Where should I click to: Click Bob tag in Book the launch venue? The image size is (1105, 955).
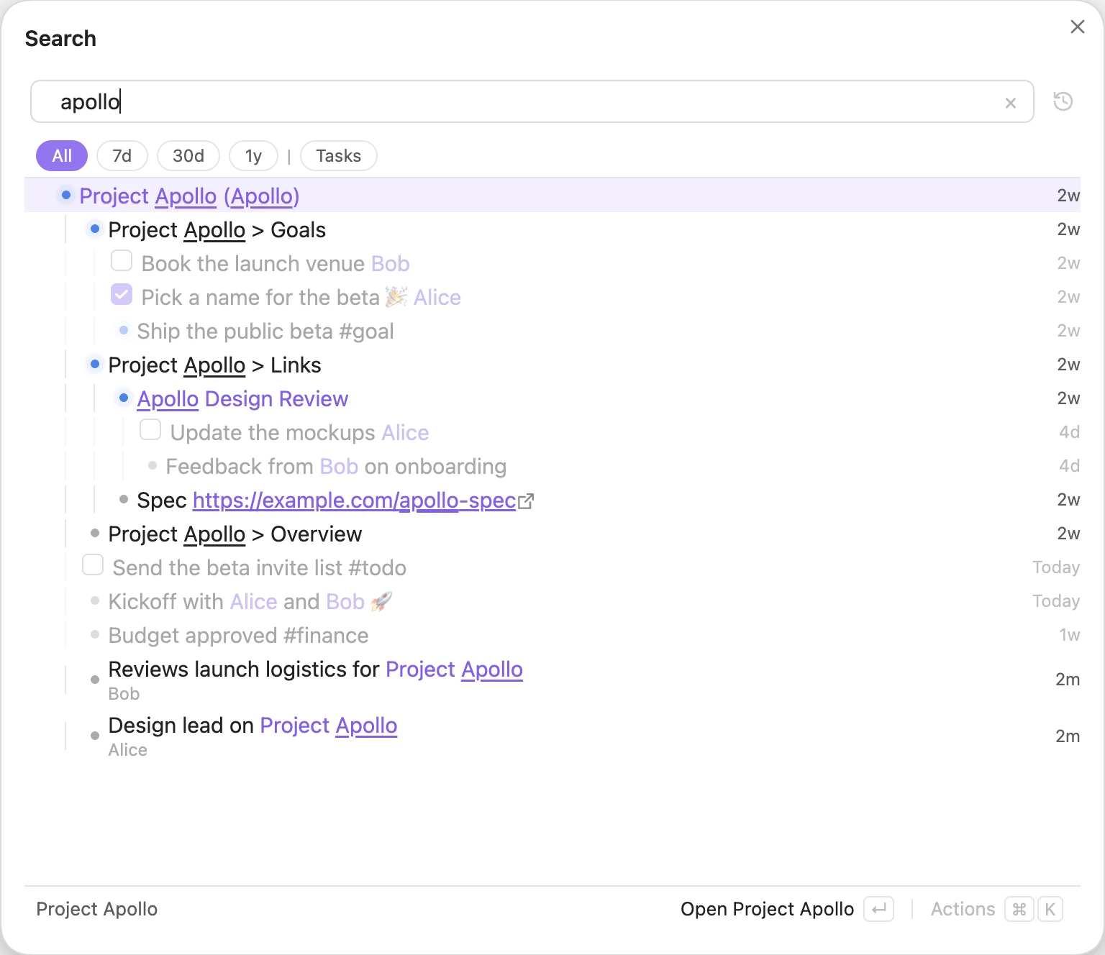tap(391, 264)
